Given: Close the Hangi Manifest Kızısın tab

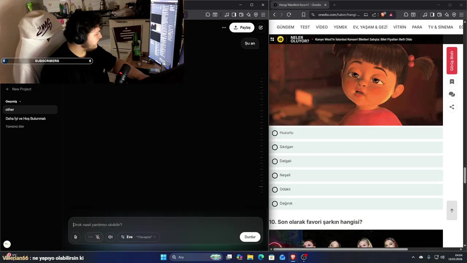Looking at the screenshot, I should coord(325,5).
